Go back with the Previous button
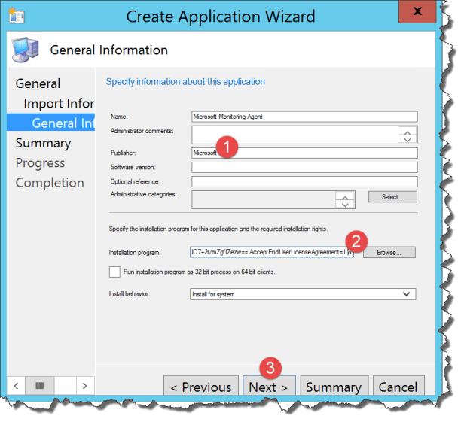 [201, 386]
